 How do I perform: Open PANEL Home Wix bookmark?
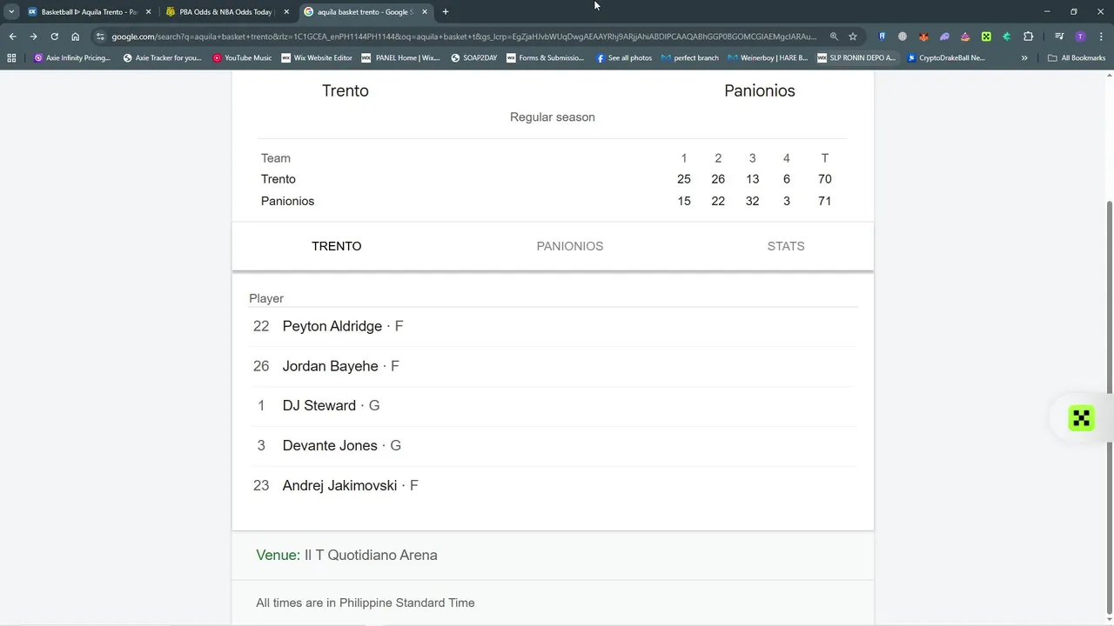(401, 58)
